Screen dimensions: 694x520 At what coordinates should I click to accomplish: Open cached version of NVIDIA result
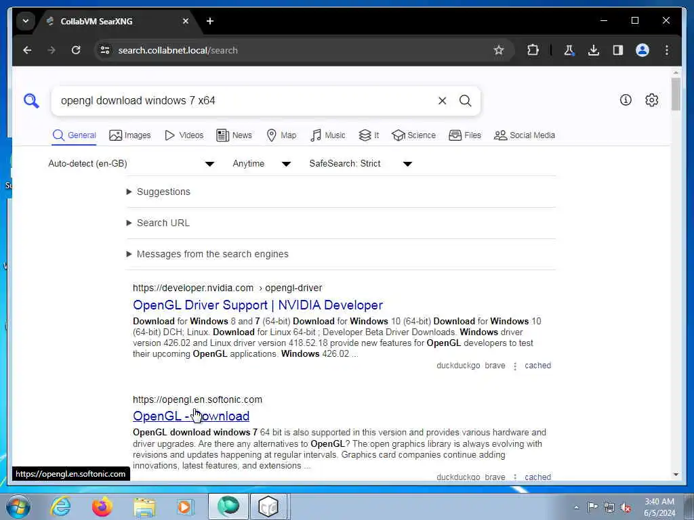click(537, 366)
